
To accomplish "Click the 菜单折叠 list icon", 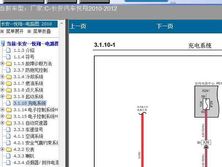I will point(29,31).
